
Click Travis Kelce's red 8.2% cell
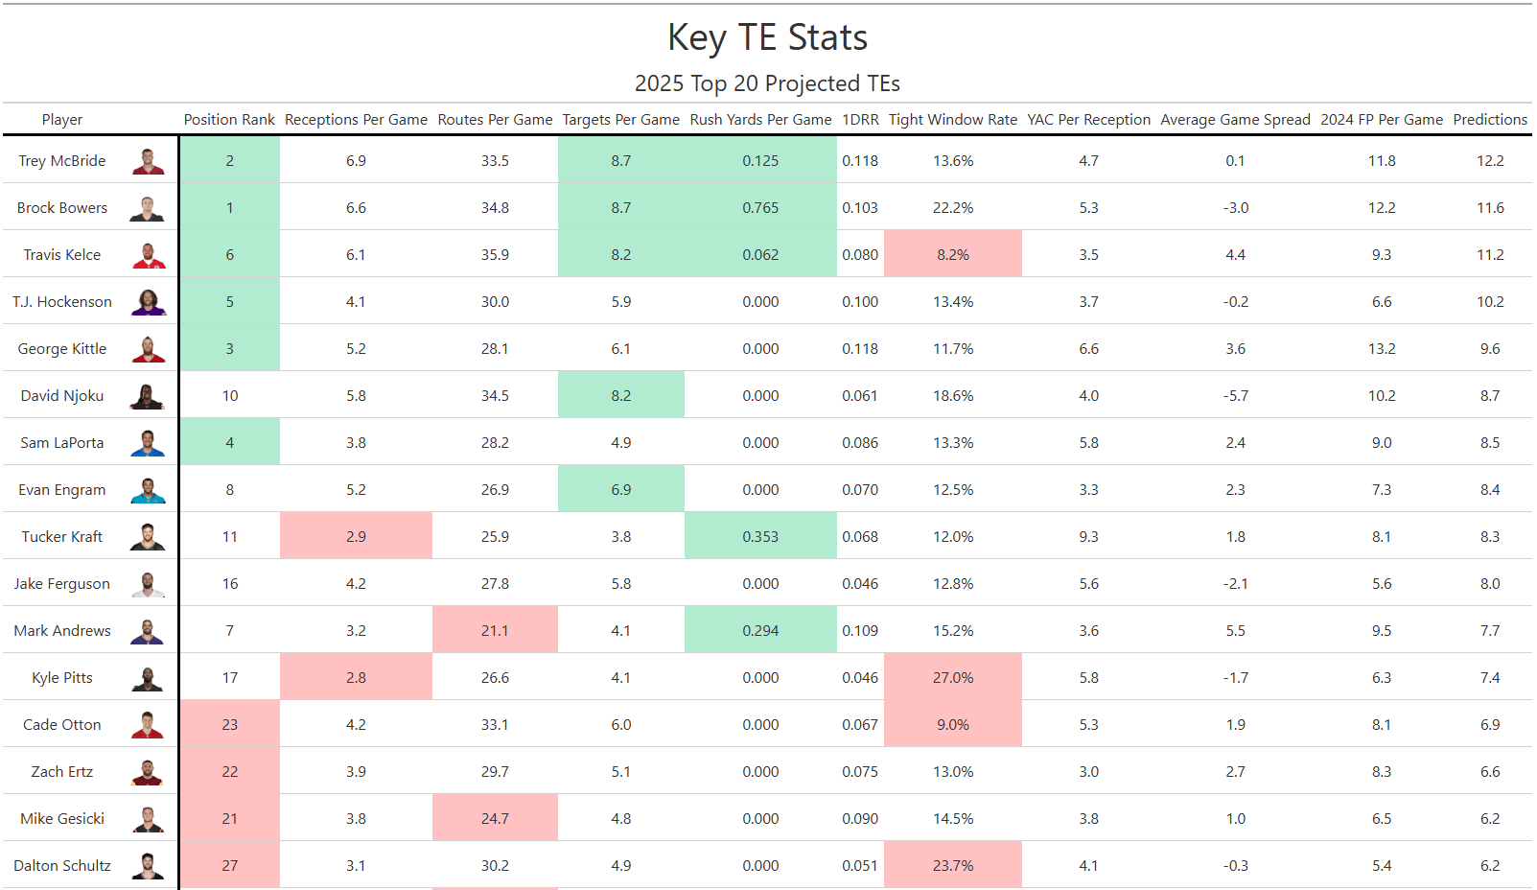(x=952, y=255)
